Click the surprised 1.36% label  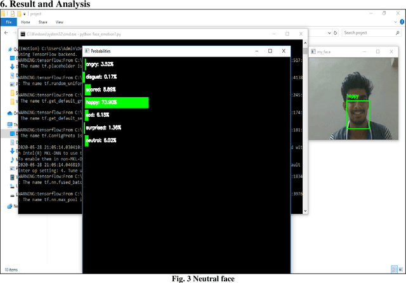pyautogui.click(x=103, y=128)
